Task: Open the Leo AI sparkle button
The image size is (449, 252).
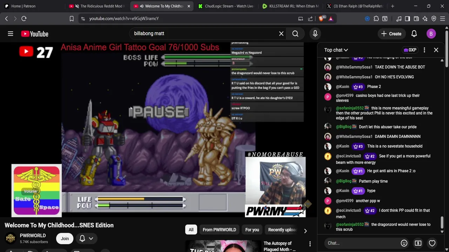Action: 425,19
